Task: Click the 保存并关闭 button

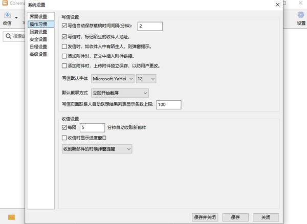Action: (205, 217)
